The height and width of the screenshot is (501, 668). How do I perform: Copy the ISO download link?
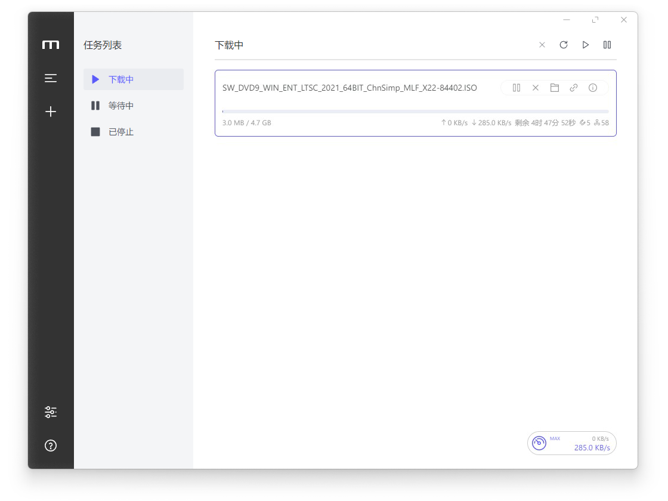pyautogui.click(x=574, y=88)
